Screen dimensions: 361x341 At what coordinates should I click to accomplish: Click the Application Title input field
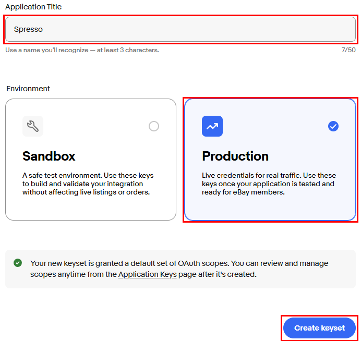tap(180, 29)
